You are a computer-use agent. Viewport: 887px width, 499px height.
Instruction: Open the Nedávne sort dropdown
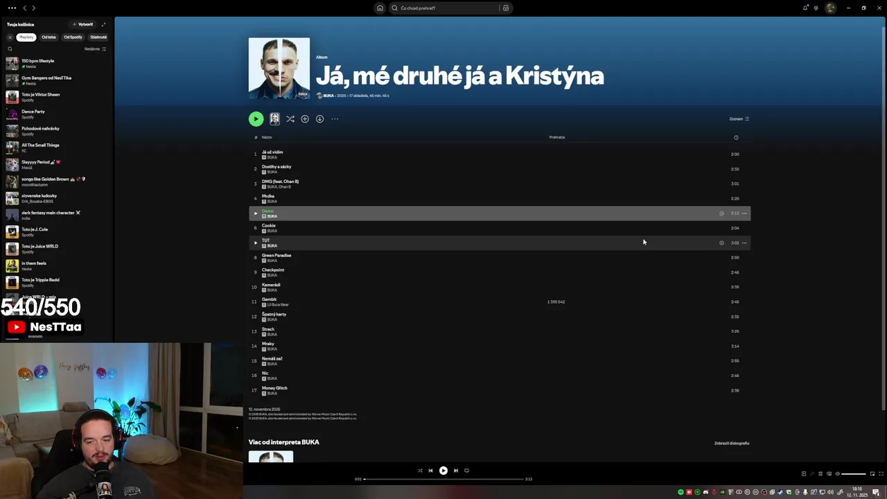(96, 49)
